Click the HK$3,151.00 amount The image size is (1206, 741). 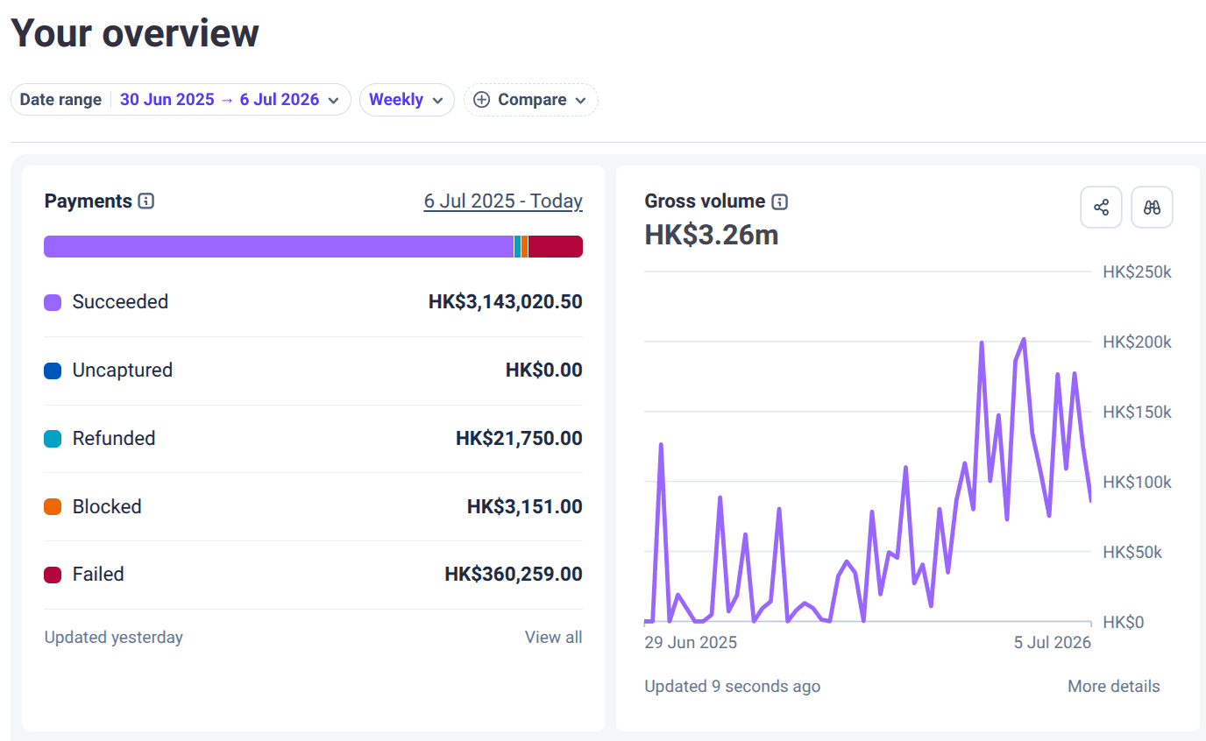coord(525,506)
